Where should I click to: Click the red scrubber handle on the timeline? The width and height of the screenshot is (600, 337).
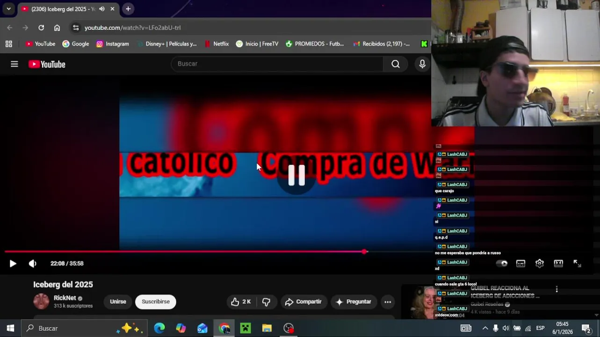click(365, 252)
